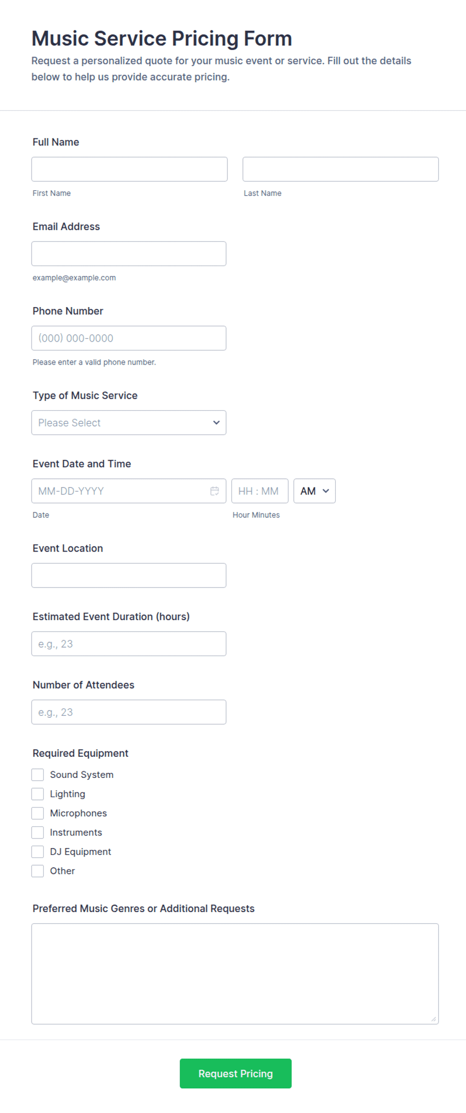Check the Sound System checkbox

point(38,775)
